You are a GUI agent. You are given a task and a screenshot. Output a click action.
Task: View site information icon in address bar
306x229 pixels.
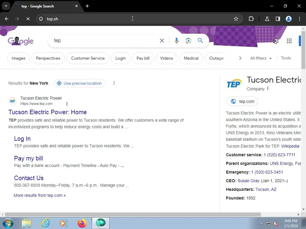41,19
